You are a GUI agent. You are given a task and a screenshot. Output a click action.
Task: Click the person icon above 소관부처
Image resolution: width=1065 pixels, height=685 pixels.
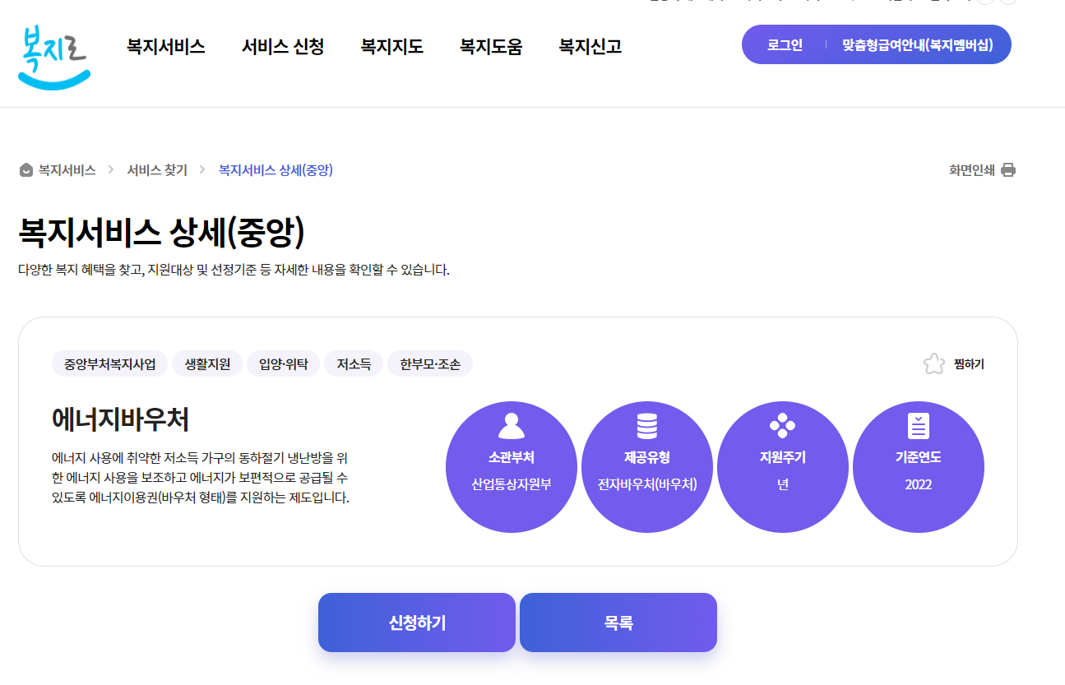pyautogui.click(x=512, y=425)
